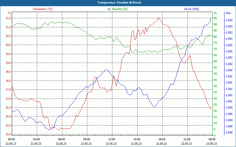The width and height of the screenshot is (236, 147).
Task: Click the 21:00 time axis label
Action: (187, 139)
